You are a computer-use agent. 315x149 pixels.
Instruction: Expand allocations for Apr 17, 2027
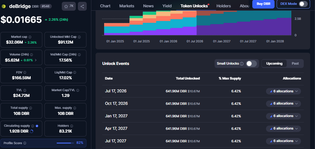coord(283,129)
